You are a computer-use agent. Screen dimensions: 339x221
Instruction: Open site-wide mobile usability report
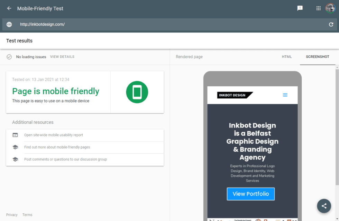point(54,135)
